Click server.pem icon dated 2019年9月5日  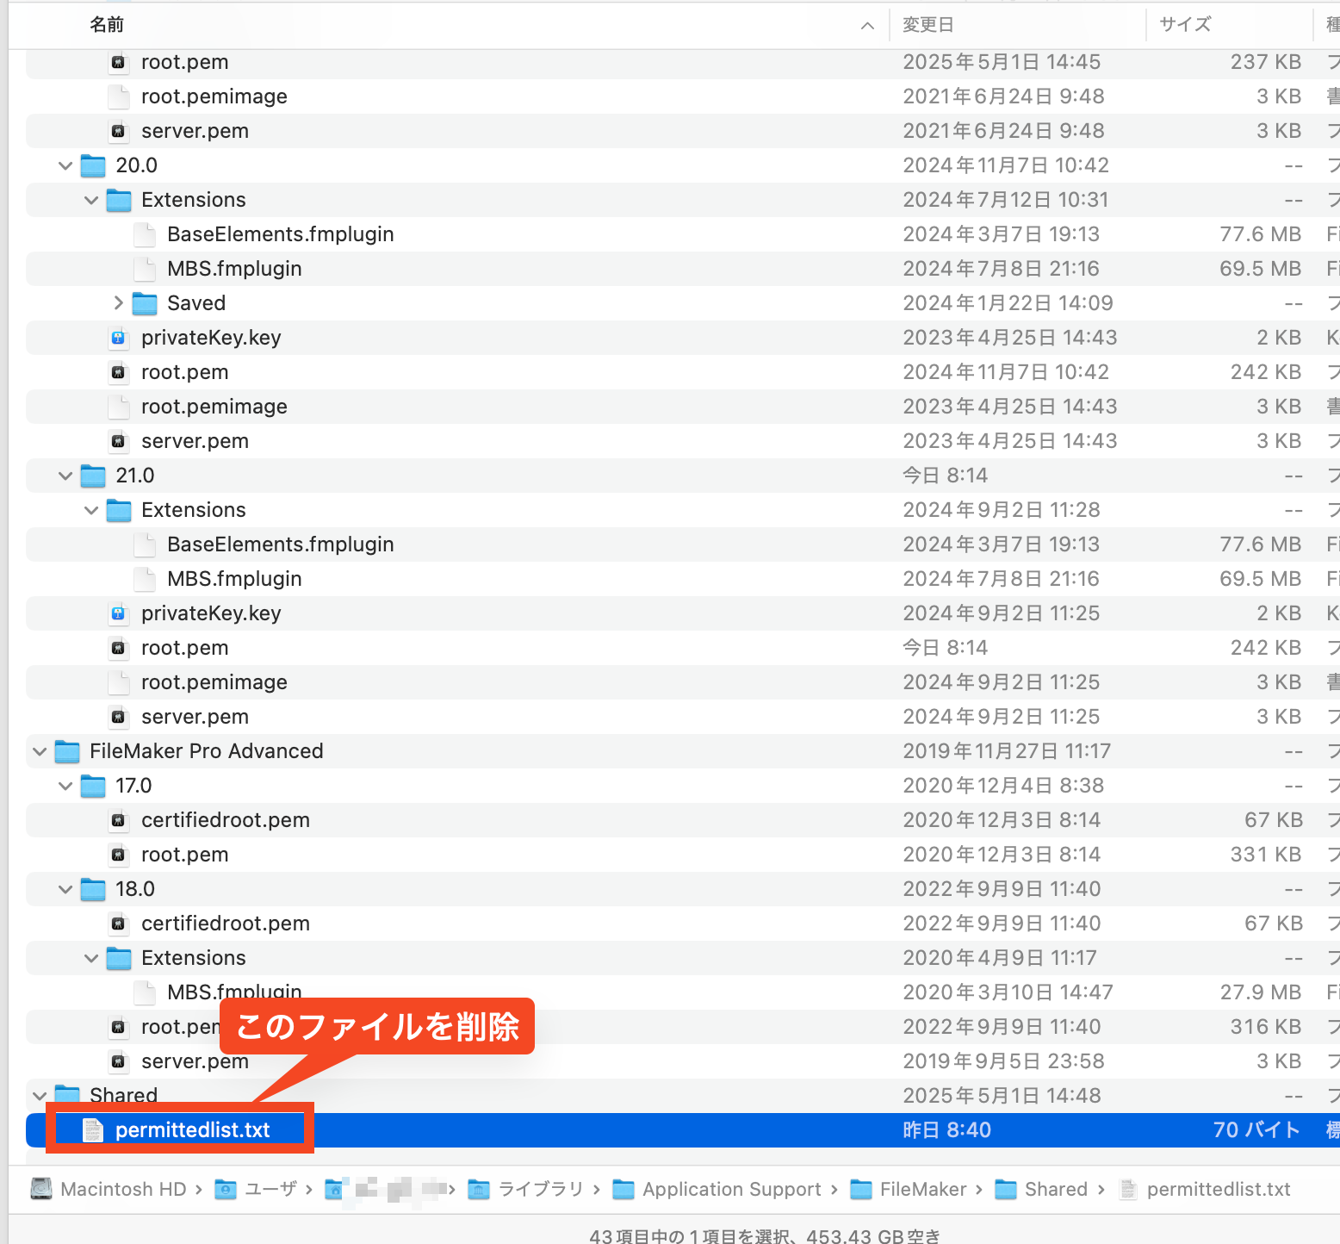pos(119,1061)
